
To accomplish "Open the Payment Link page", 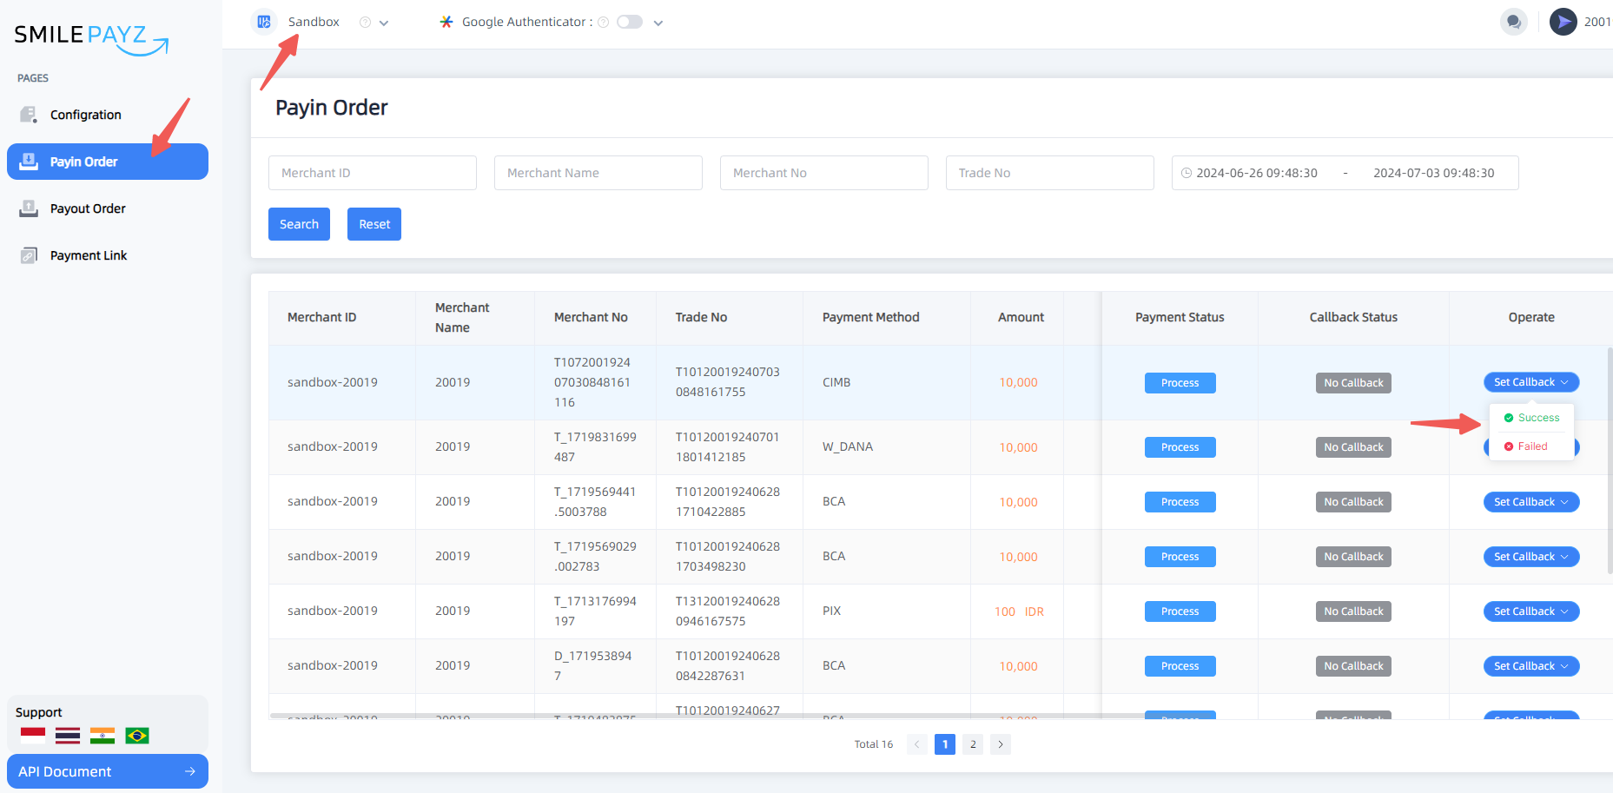I will pos(108,255).
